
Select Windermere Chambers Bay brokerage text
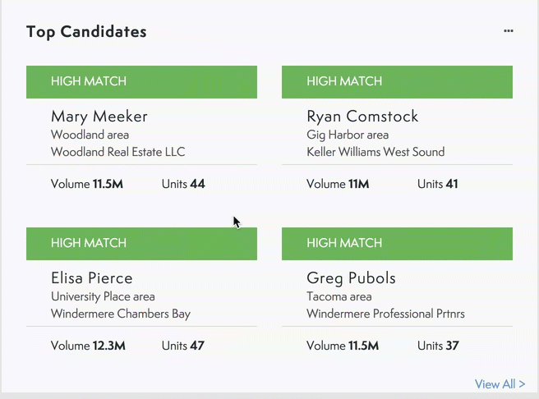[121, 314]
